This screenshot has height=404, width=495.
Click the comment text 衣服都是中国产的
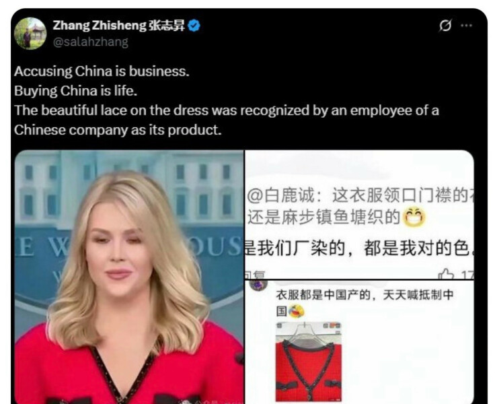click(323, 295)
